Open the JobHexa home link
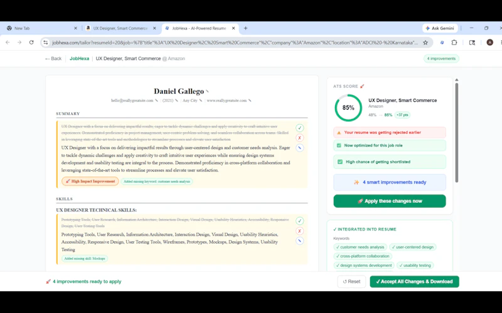This screenshot has height=313, width=502. [80, 58]
